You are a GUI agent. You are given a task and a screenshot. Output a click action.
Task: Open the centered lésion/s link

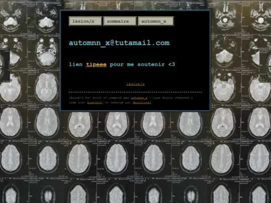(x=135, y=84)
